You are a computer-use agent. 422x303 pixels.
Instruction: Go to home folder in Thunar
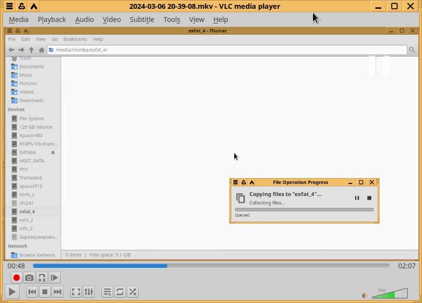[41, 50]
